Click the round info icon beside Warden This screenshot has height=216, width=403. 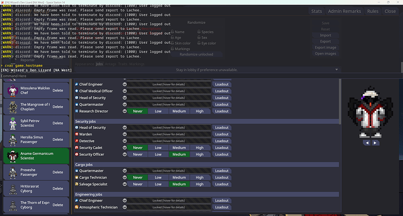(x=124, y=134)
